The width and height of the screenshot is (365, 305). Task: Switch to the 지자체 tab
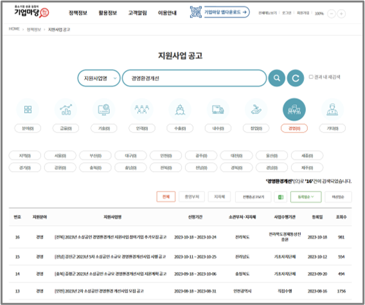pyautogui.click(x=219, y=197)
